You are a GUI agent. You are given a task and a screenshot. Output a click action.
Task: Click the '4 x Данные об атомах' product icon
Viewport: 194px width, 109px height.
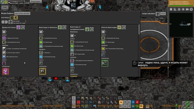pyautogui.click(x=4, y=38)
